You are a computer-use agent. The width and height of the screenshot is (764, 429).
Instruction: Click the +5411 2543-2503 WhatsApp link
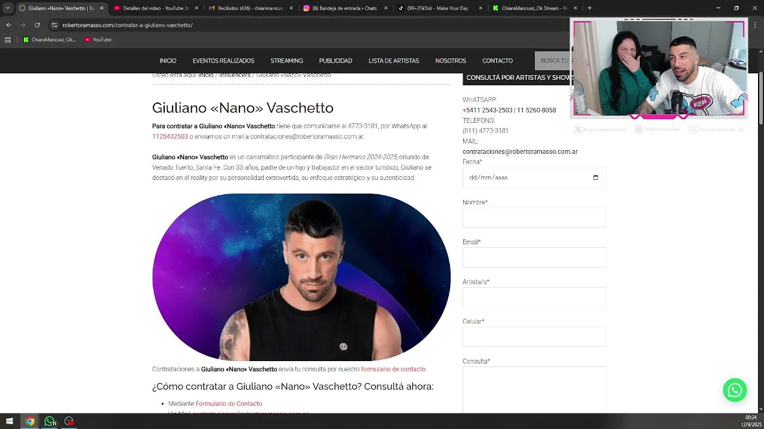point(487,110)
